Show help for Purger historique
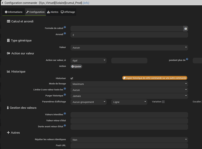Image resolution: width=202 pixels, height=149 pixels. tap(65, 94)
